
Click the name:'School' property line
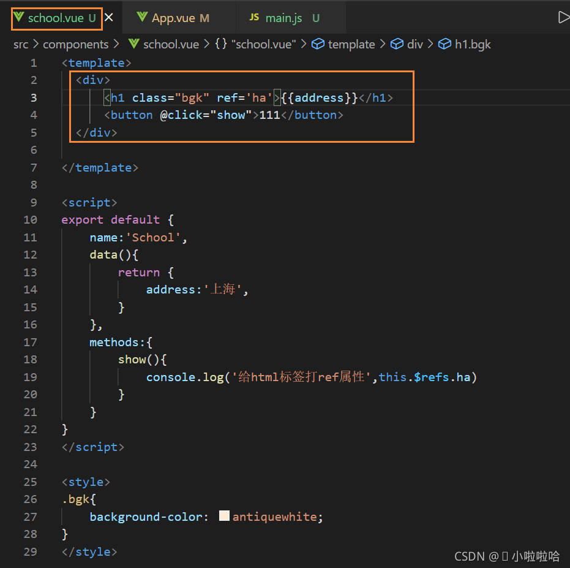[138, 238]
